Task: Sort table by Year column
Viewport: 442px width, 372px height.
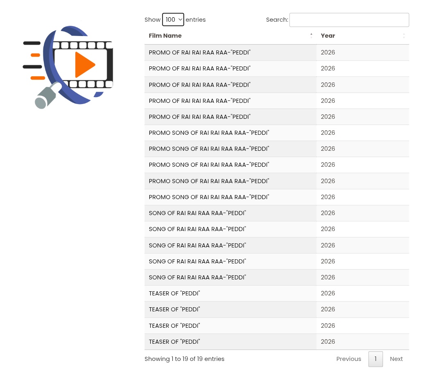Action: [x=363, y=36]
